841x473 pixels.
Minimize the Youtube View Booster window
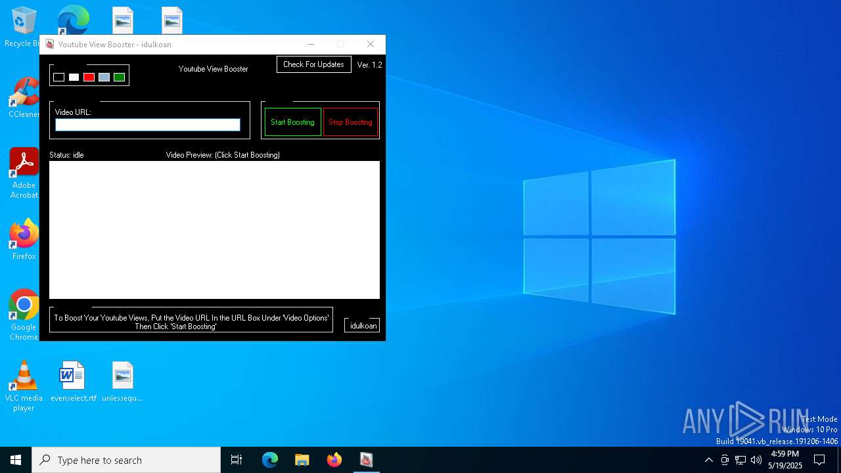pyautogui.click(x=311, y=45)
